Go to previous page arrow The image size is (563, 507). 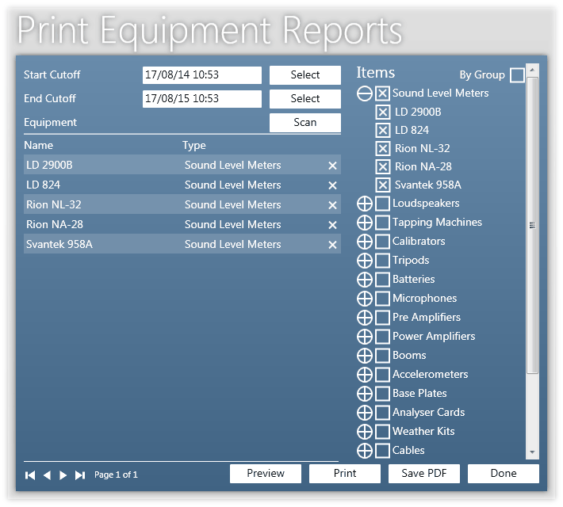(x=47, y=475)
